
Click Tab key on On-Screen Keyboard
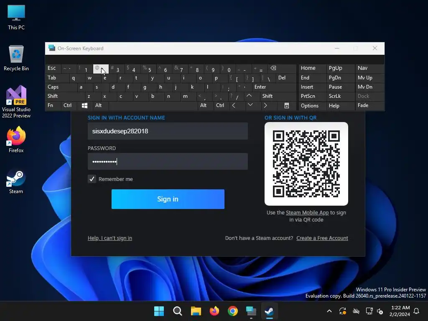[56, 78]
